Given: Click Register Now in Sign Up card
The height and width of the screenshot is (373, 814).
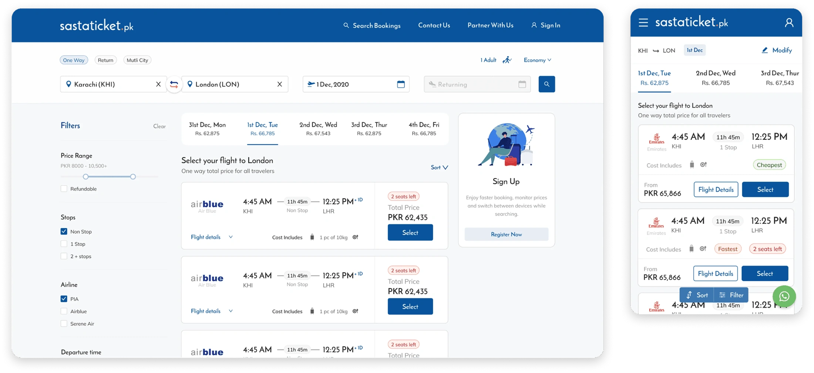Looking at the screenshot, I should pyautogui.click(x=506, y=234).
